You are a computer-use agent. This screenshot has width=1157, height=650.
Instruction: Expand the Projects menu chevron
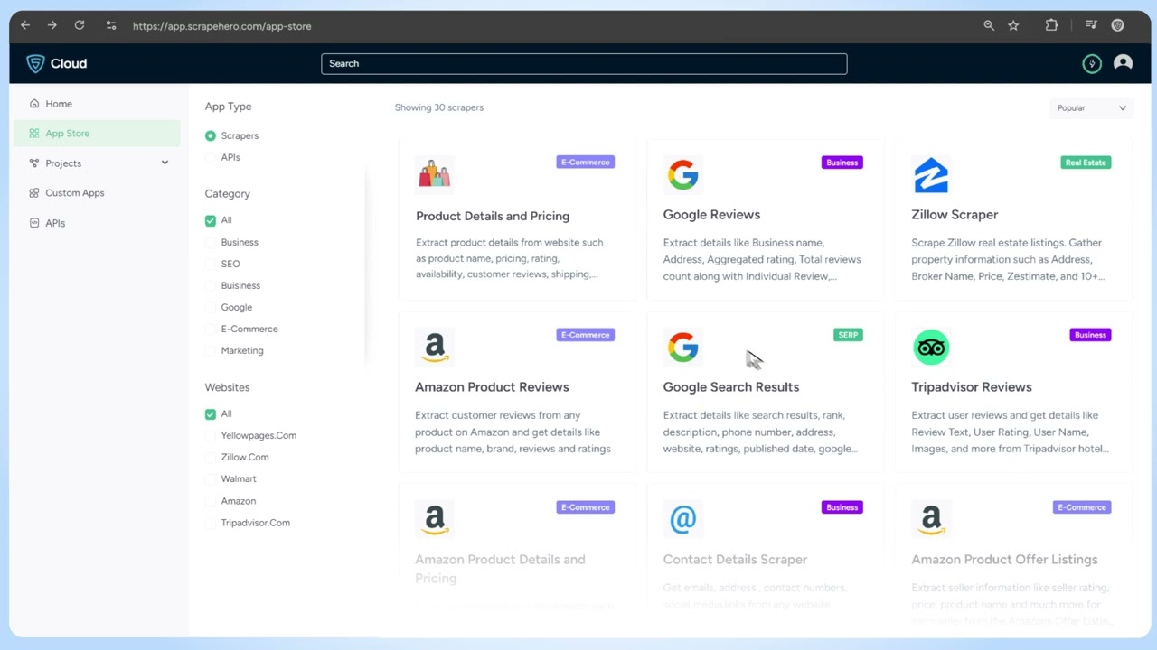(x=165, y=163)
